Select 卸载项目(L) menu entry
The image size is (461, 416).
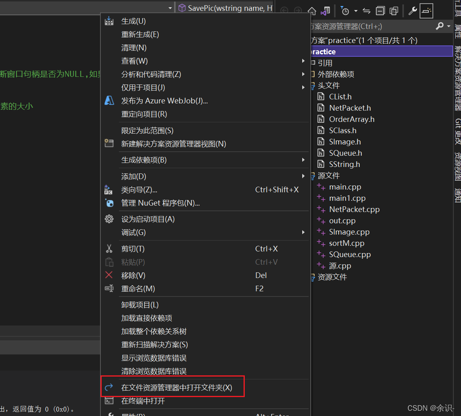pos(140,305)
